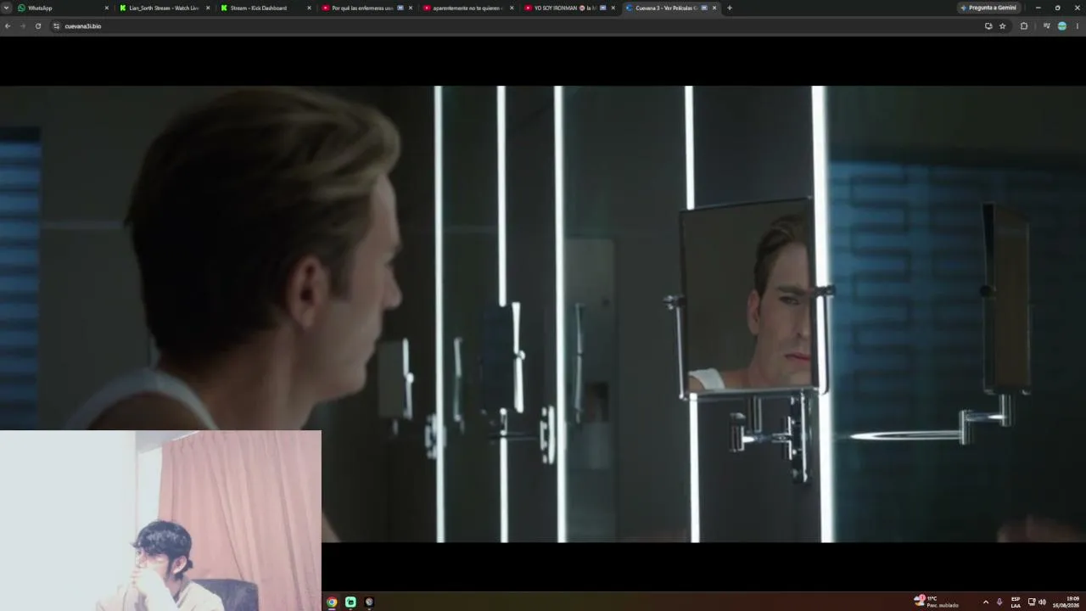Open the Extensions puzzle icon
The width and height of the screenshot is (1086, 611).
point(1024,26)
